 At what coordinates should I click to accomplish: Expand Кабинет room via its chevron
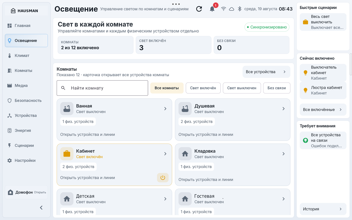coord(165,154)
